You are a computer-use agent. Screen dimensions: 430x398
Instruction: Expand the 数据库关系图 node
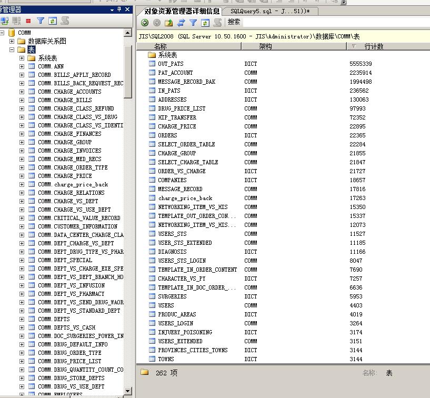click(x=12, y=41)
